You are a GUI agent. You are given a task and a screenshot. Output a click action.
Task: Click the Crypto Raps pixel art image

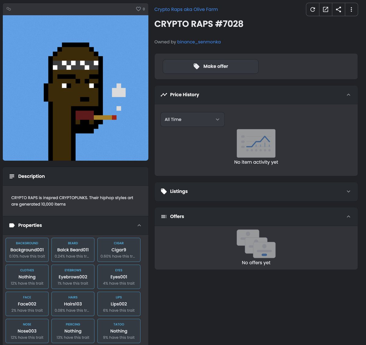pos(76,88)
